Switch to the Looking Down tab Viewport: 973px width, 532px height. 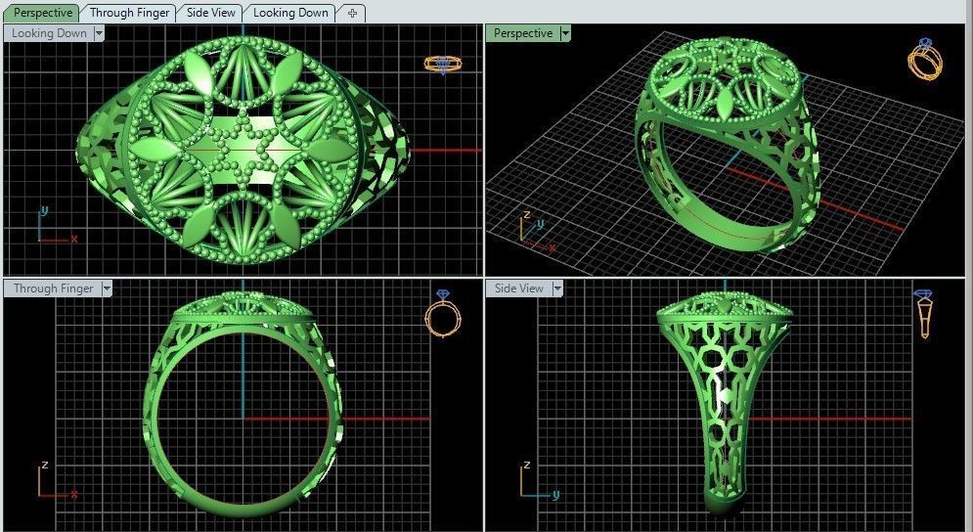coord(290,13)
